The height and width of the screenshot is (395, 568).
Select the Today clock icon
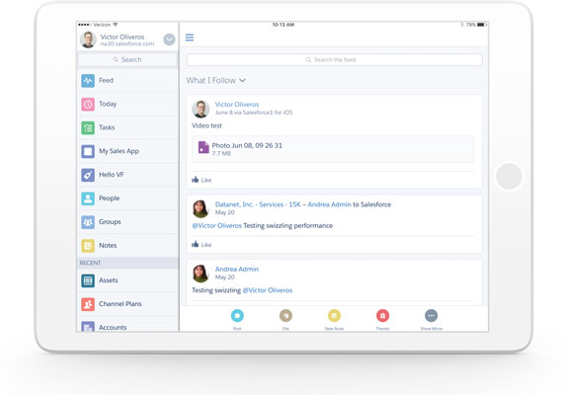click(x=88, y=105)
